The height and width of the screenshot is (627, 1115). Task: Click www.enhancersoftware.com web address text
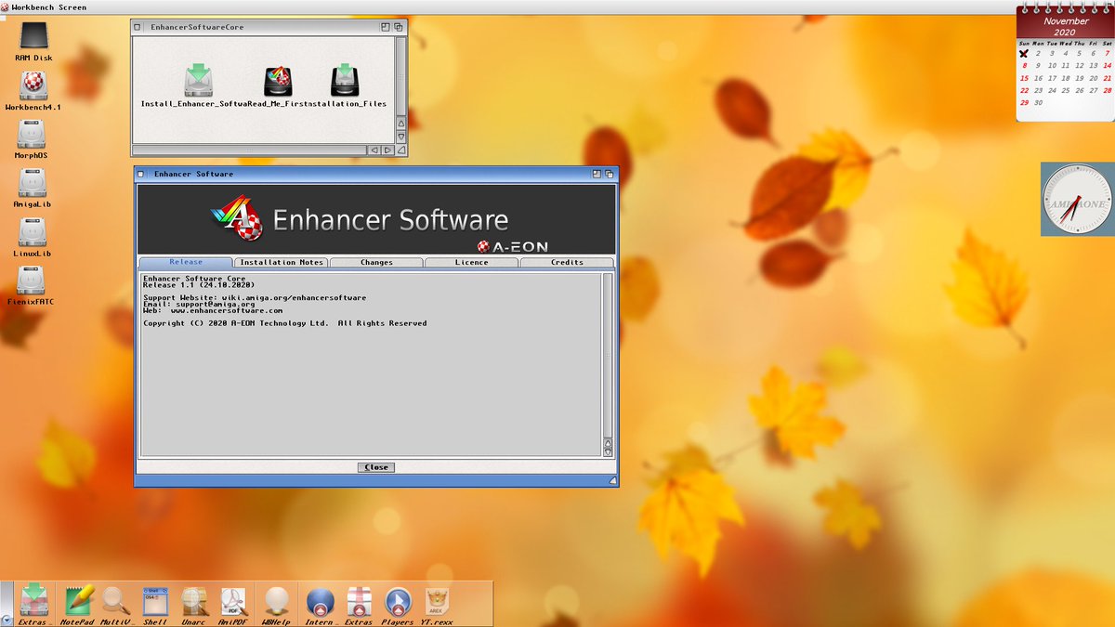point(227,310)
